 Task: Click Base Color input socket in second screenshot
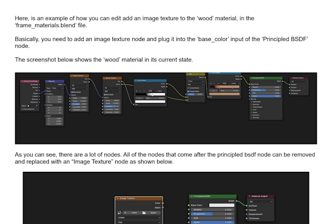pos(188,205)
